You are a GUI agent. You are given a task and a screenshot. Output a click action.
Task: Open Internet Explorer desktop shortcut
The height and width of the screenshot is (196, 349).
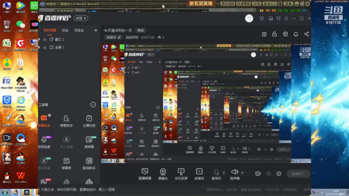click(21, 104)
